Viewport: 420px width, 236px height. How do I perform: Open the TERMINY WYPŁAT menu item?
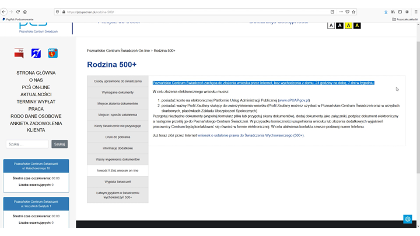[x=36, y=102]
